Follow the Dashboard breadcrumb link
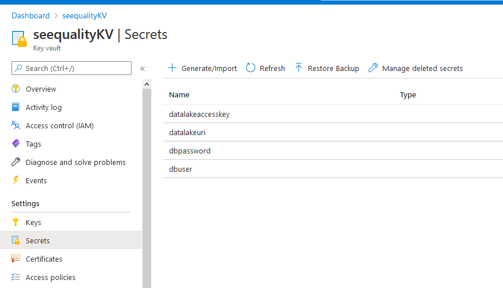 (x=30, y=15)
